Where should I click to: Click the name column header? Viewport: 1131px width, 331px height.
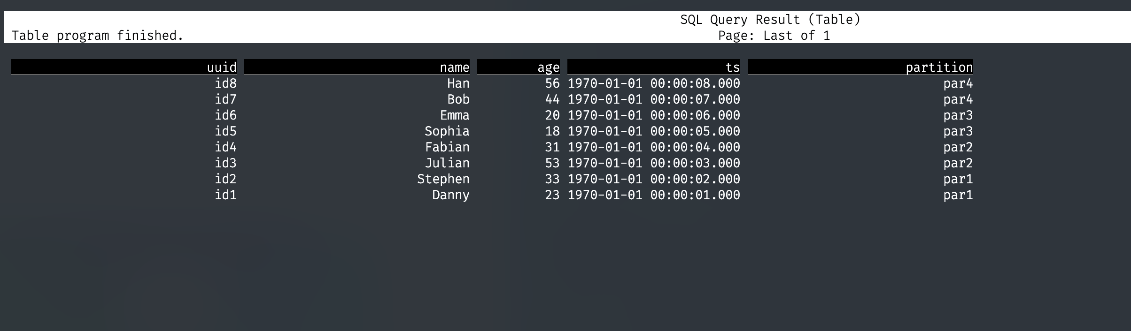click(357, 67)
